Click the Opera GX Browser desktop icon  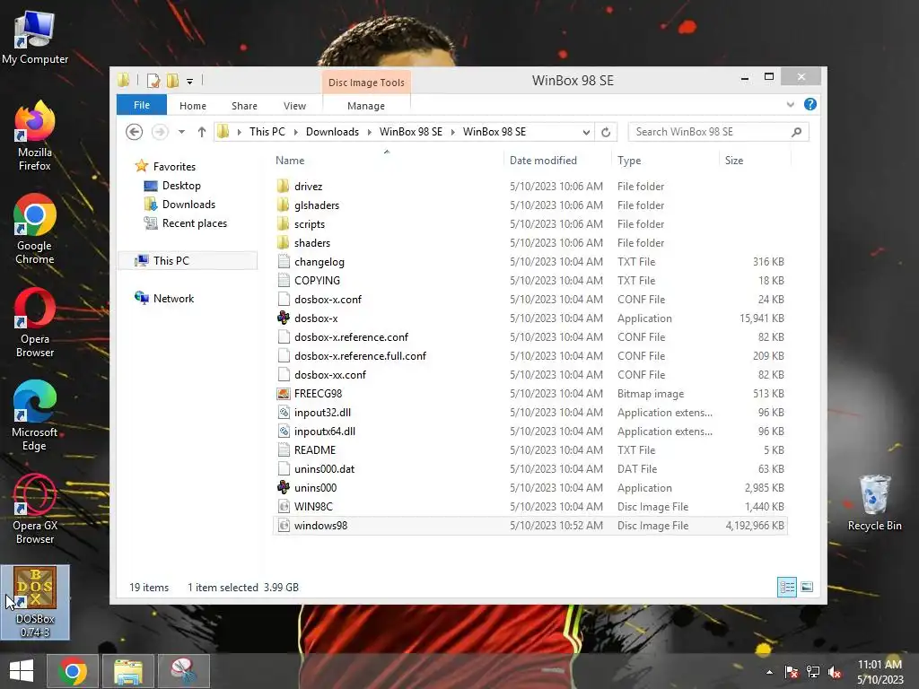coord(35,509)
